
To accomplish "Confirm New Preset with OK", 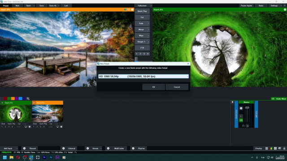I will coord(153,87).
